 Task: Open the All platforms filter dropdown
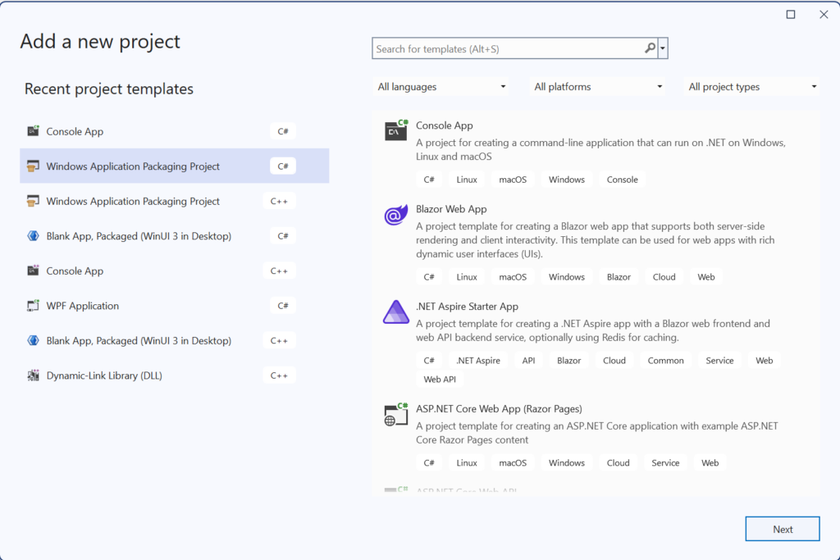597,87
